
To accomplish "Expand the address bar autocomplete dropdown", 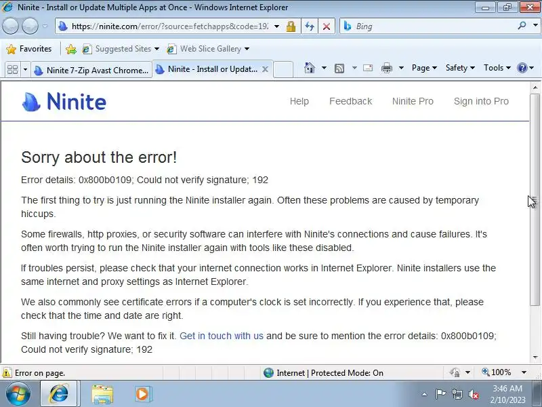I will point(276,26).
